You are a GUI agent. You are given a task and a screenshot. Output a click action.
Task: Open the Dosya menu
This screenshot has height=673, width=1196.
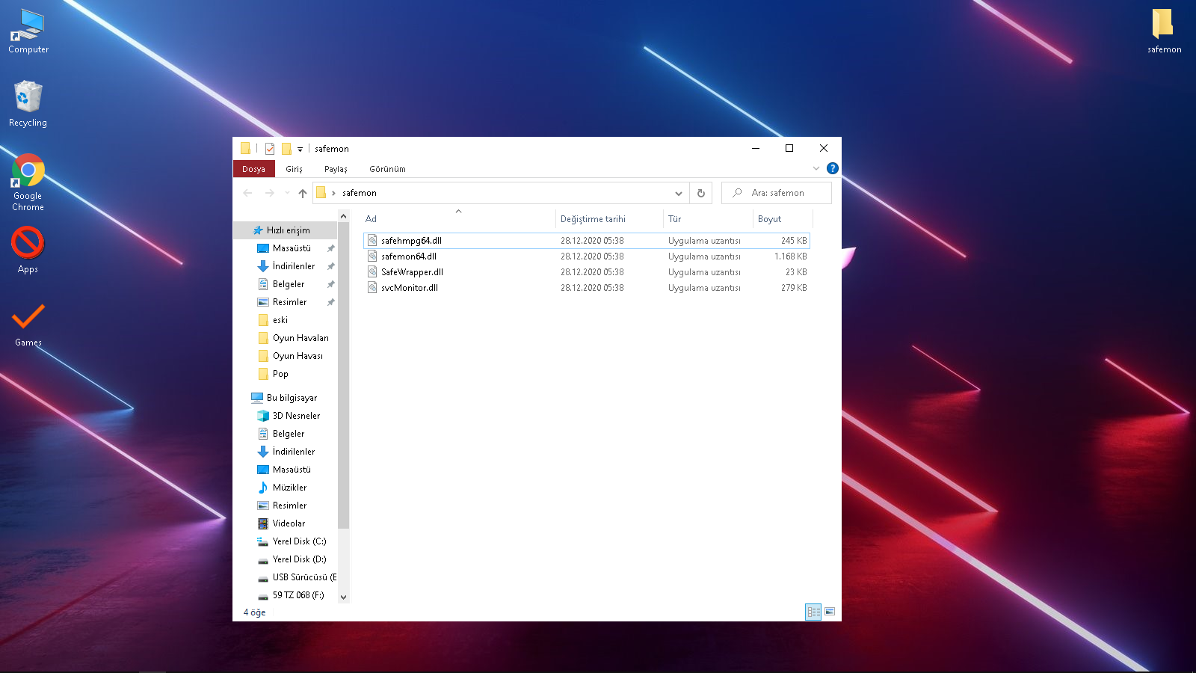(253, 169)
